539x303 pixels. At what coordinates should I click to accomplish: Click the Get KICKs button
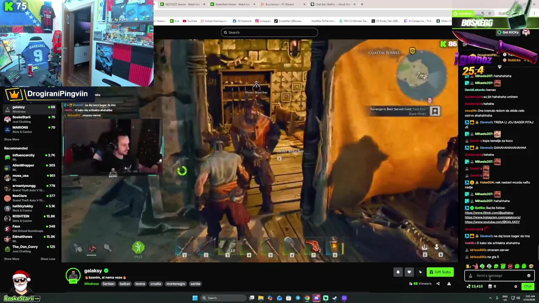[x=508, y=32]
